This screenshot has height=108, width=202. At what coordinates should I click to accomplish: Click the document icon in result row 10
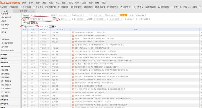[x=73, y=61]
